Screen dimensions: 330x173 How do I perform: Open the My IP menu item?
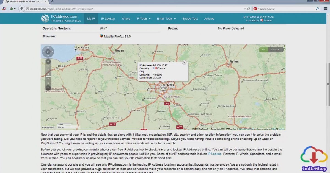(x=91, y=19)
